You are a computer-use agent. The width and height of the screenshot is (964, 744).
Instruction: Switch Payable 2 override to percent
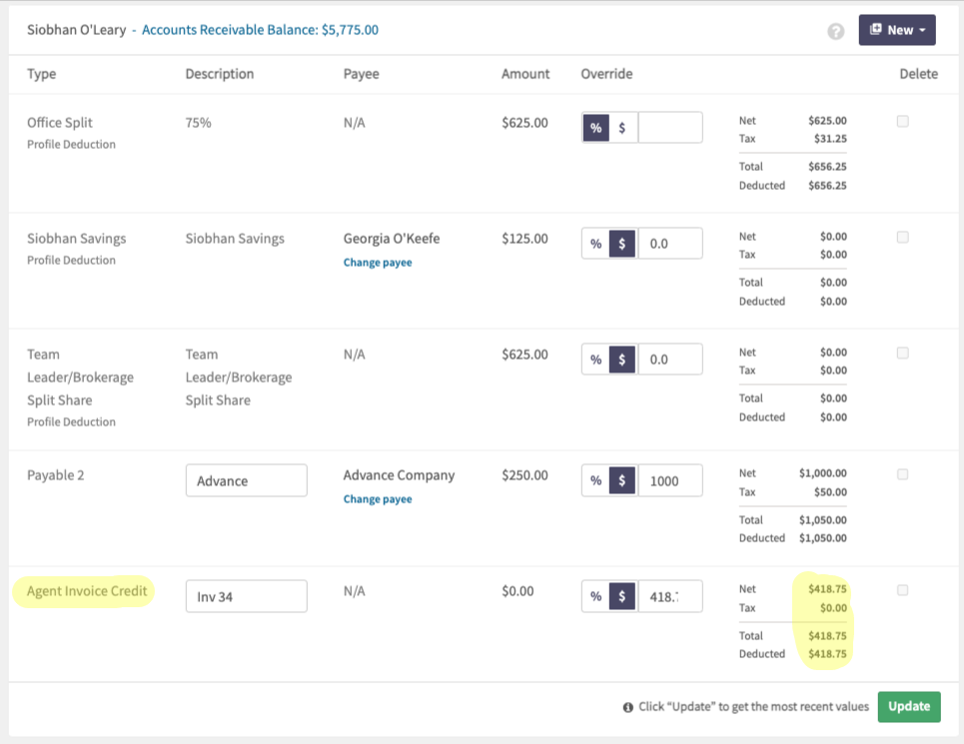tap(595, 480)
